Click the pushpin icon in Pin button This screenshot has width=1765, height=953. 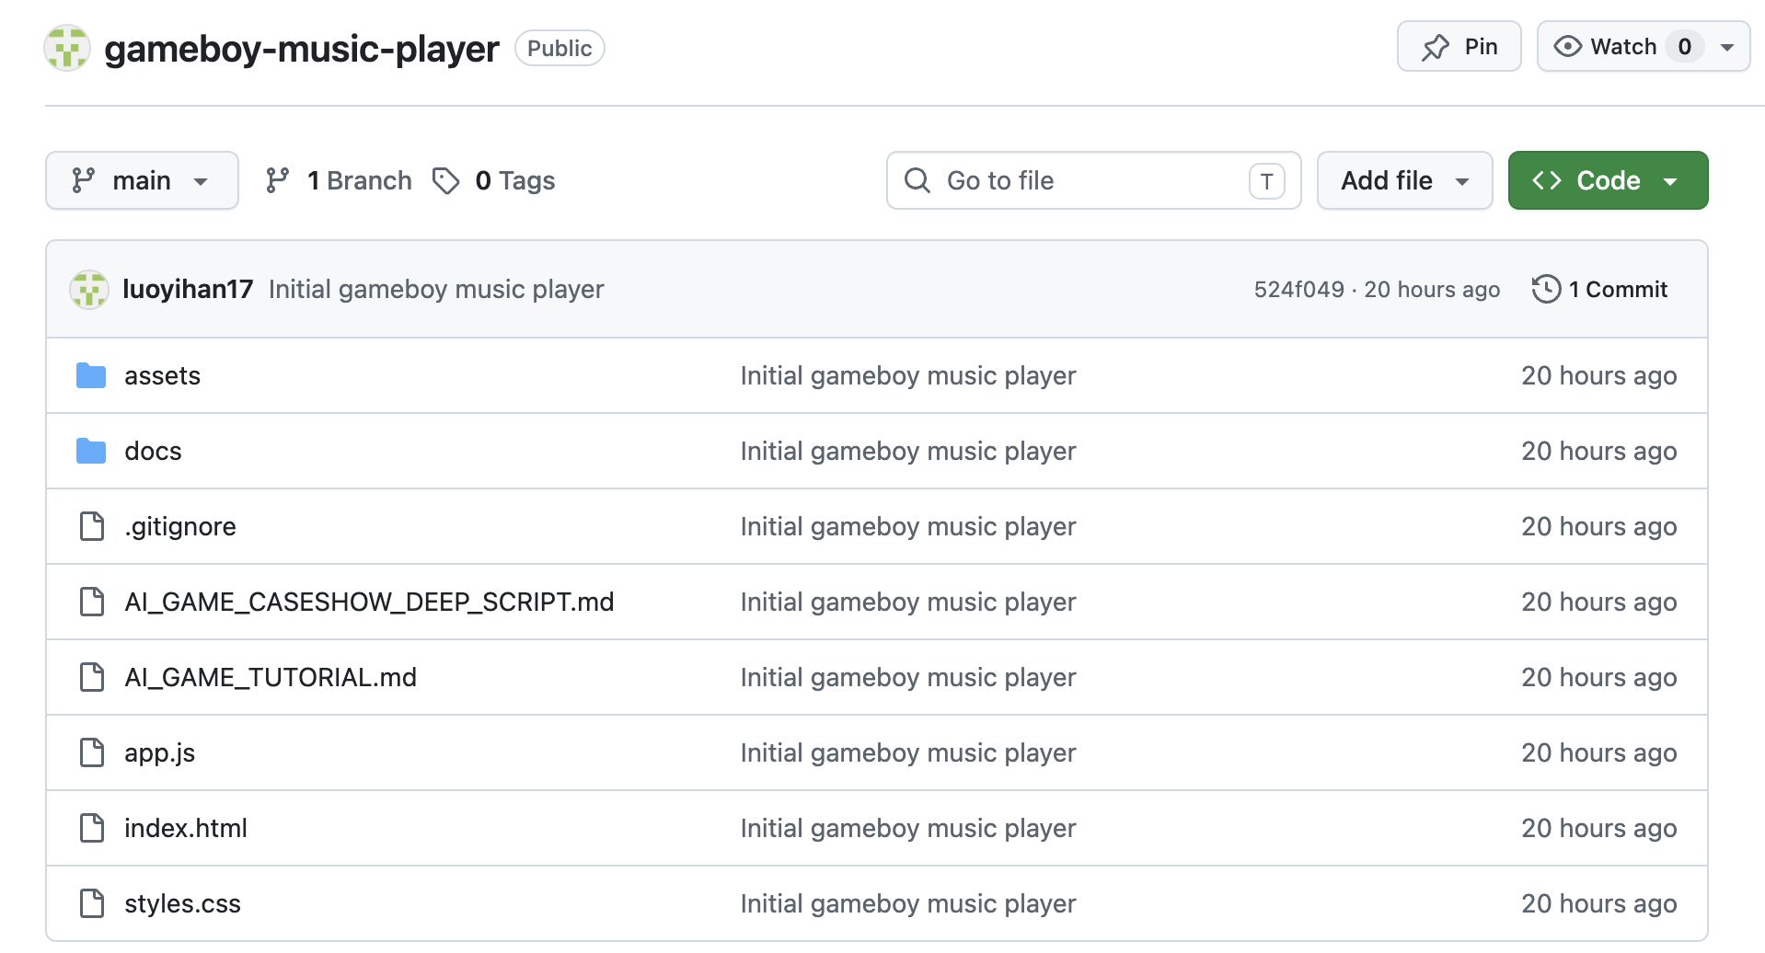(x=1436, y=47)
